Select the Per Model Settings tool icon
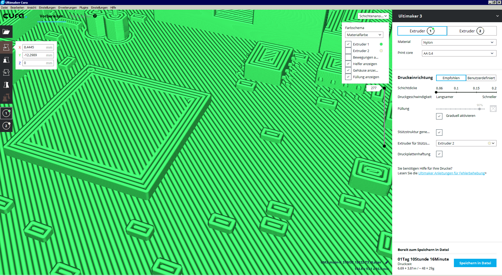The width and height of the screenshot is (502, 276). (x=6, y=97)
